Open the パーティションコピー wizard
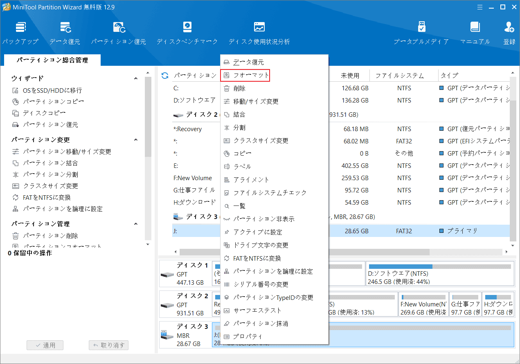The height and width of the screenshot is (364, 520). pyautogui.click(x=54, y=102)
